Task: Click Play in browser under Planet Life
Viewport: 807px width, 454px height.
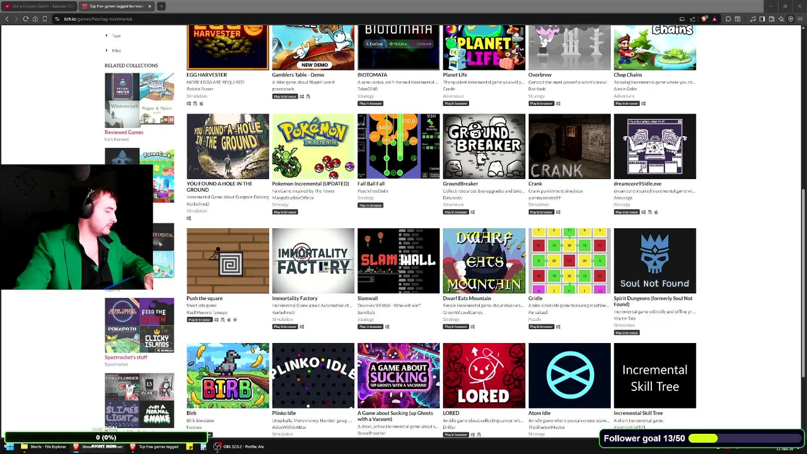Action: (x=456, y=103)
